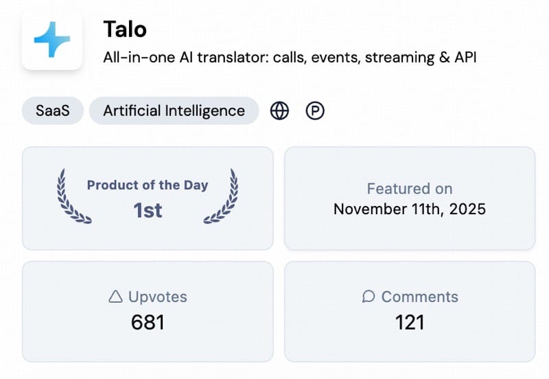Click the All-in-one AI translator tagline
Screen dimensions: 549x379
[290, 58]
